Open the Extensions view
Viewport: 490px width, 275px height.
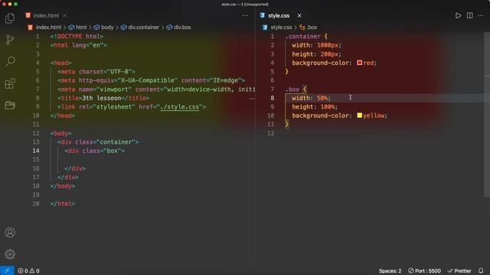[x=10, y=83]
